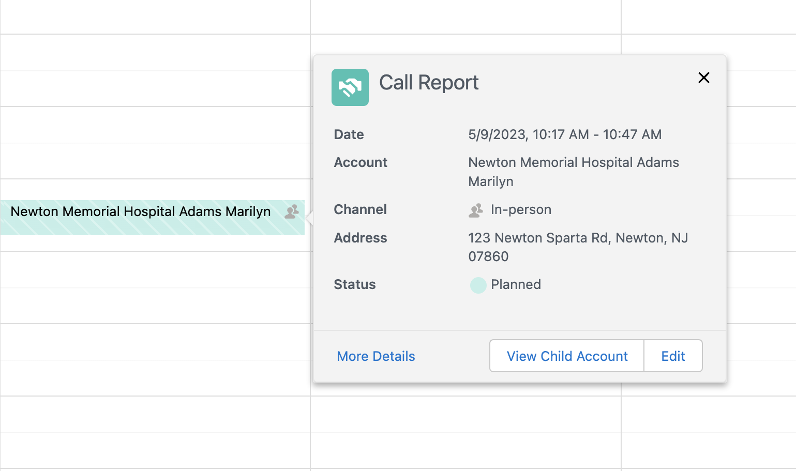Viewport: 796px width, 471px height.
Task: Click the Address field label
Action: point(360,238)
